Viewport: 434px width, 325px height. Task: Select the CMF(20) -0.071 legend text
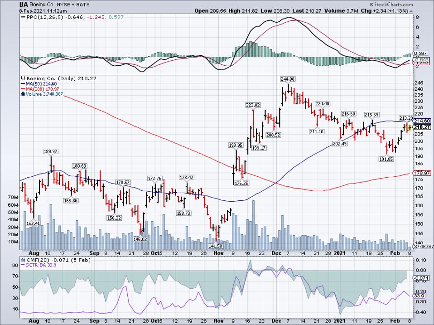coord(58,260)
